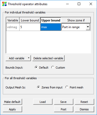Click the Post button
97x115 pixels.
pos(64,109)
